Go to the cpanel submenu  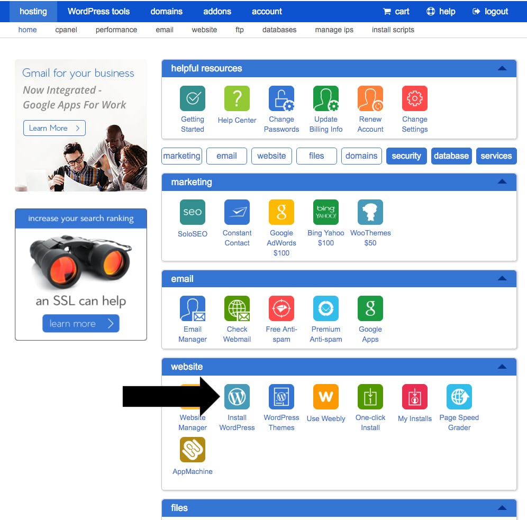click(x=66, y=30)
